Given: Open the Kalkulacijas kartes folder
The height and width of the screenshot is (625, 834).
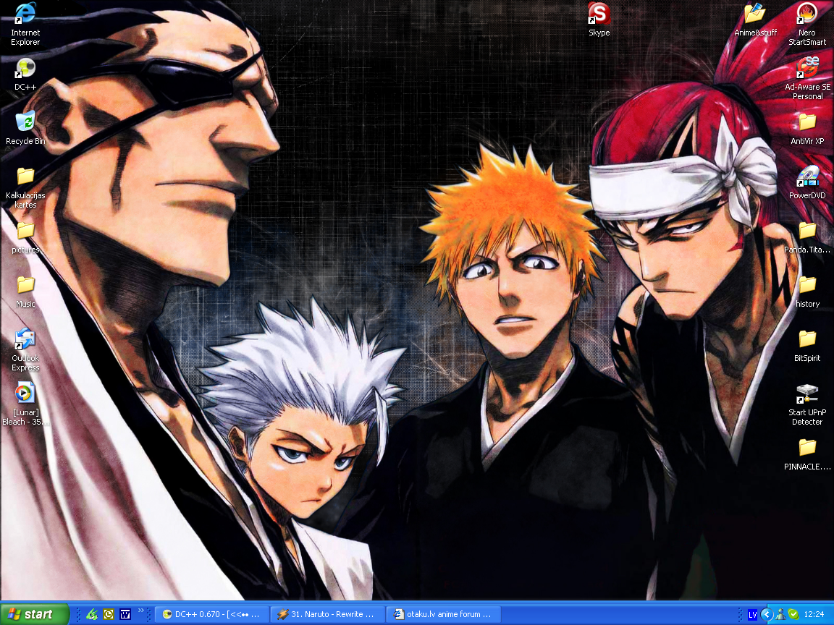Looking at the screenshot, I should pos(25,187).
